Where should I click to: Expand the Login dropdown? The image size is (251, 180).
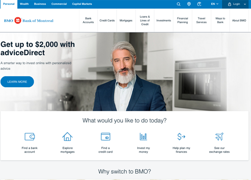237,4
